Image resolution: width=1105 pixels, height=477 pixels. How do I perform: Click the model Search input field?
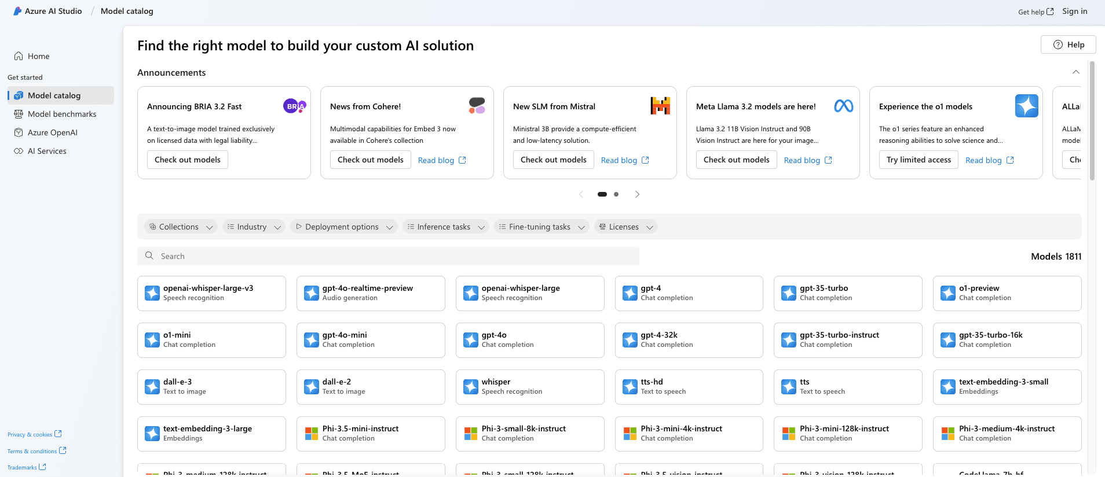tap(388, 256)
